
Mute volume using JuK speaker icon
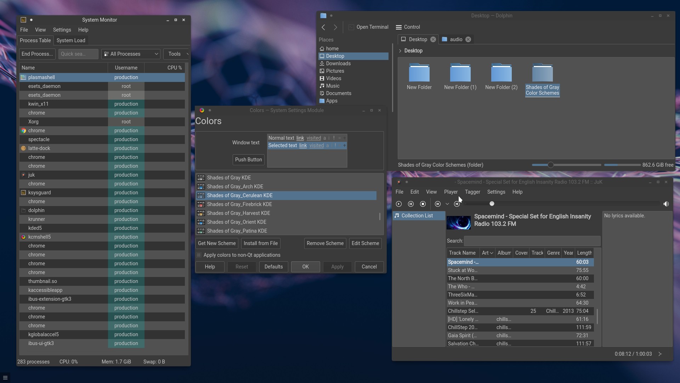666,204
